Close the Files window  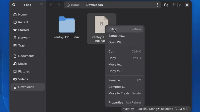coord(187,5)
